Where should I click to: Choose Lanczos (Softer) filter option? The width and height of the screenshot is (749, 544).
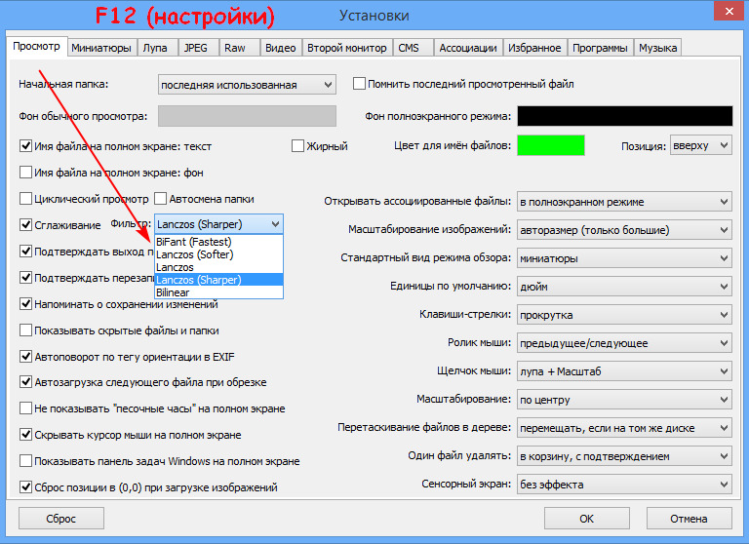[218, 254]
